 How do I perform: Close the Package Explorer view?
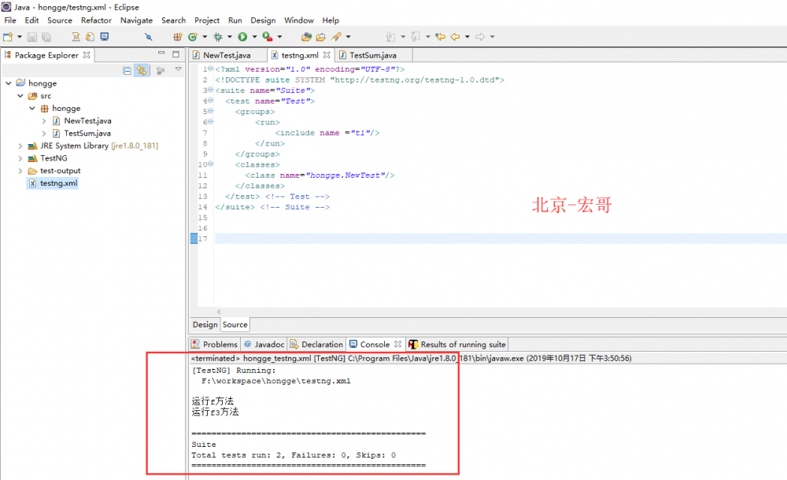87,55
